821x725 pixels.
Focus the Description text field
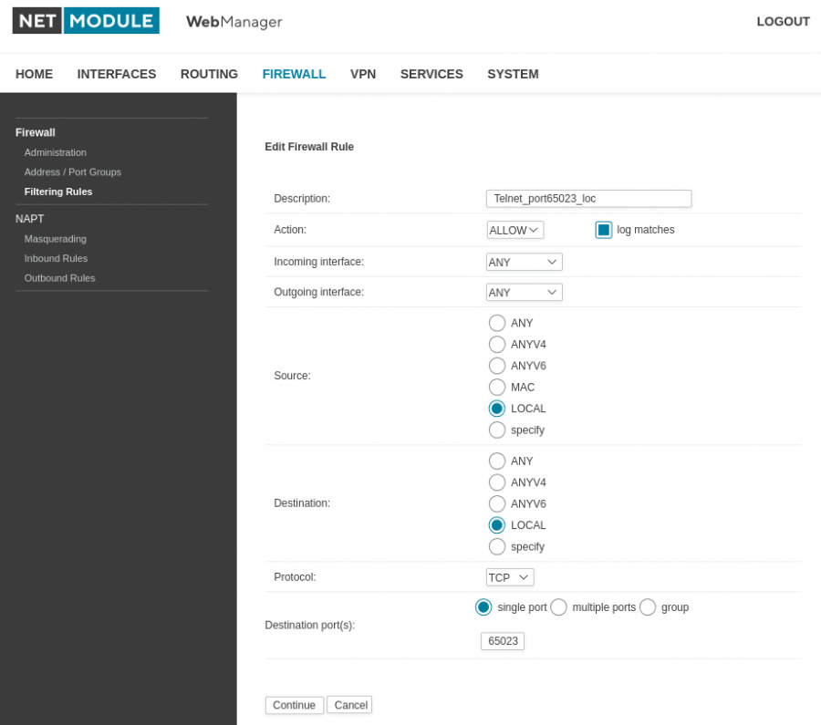pyautogui.click(x=588, y=199)
